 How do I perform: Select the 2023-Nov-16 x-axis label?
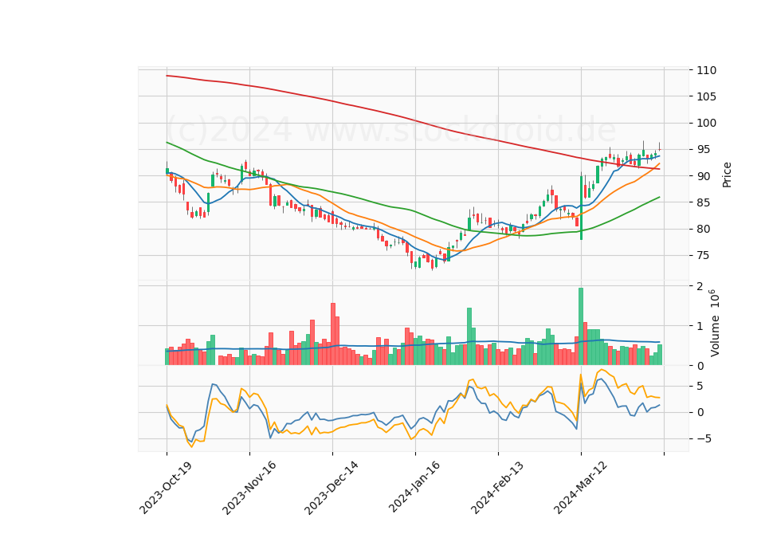coord(249,486)
